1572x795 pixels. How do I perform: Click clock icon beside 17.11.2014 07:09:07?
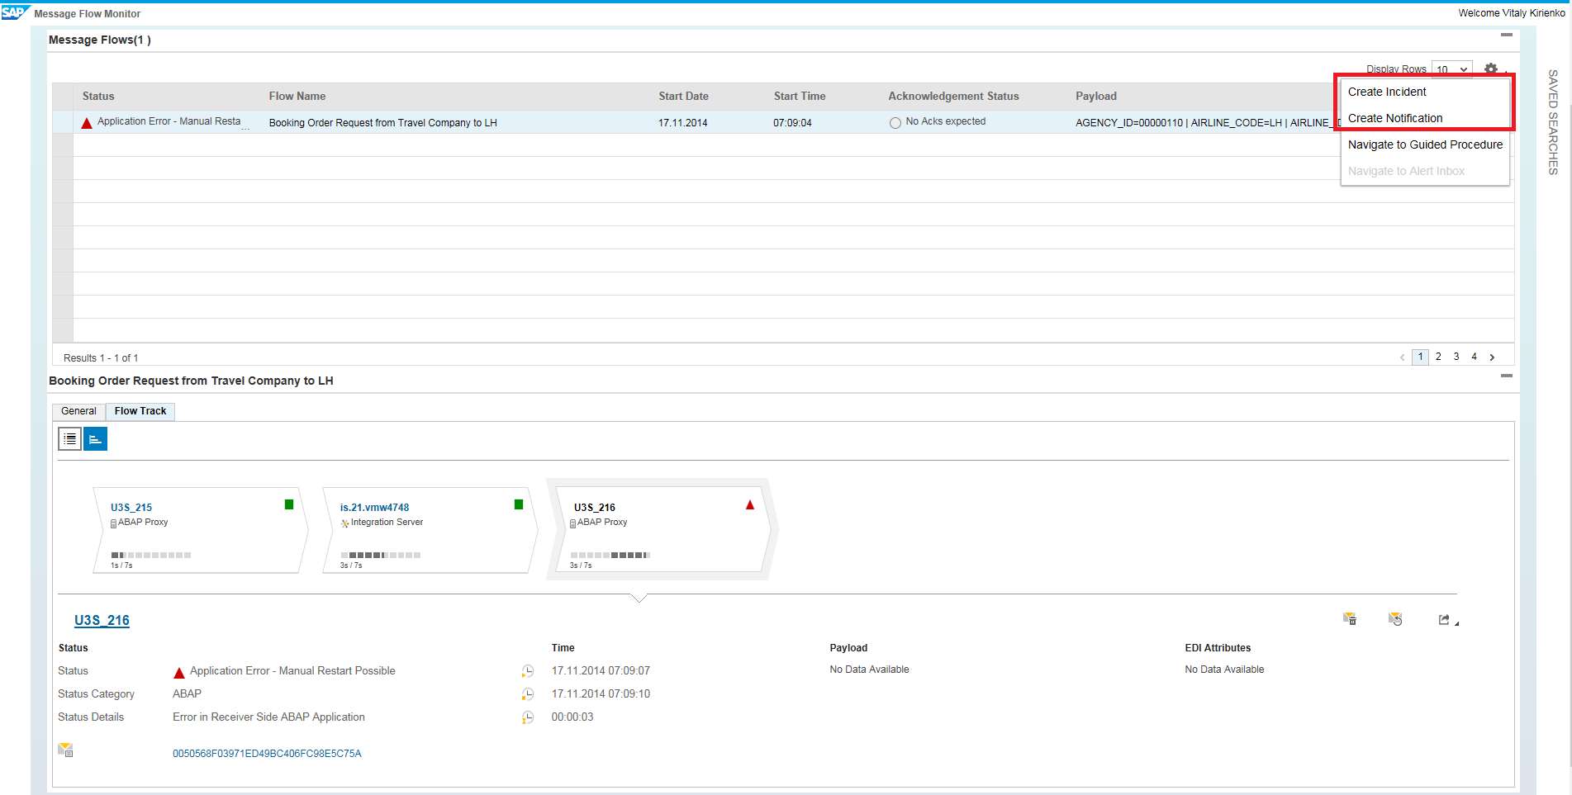tap(528, 671)
